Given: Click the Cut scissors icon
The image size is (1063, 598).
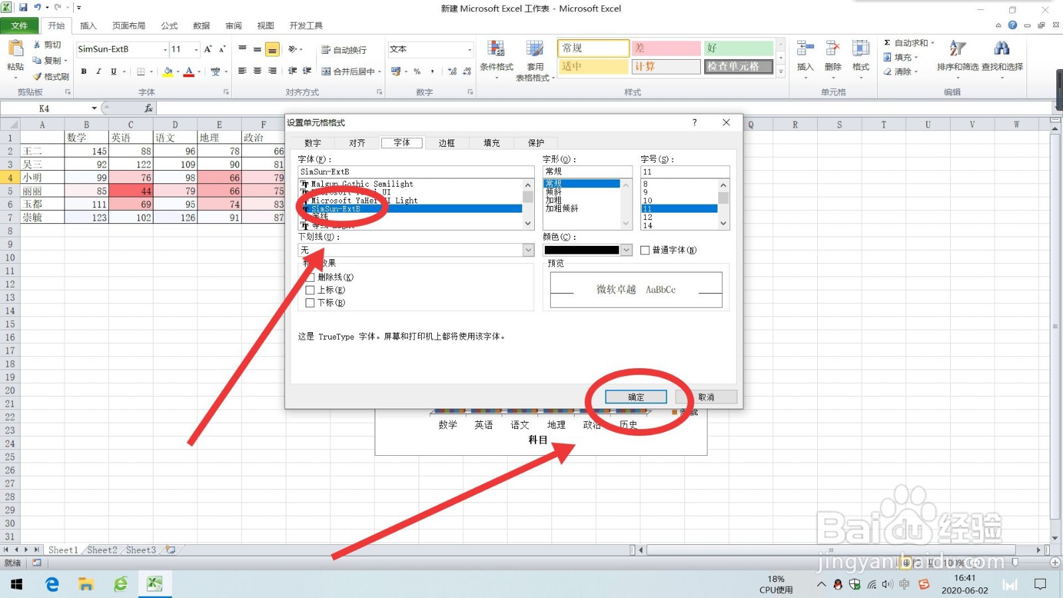Looking at the screenshot, I should pyautogui.click(x=37, y=45).
